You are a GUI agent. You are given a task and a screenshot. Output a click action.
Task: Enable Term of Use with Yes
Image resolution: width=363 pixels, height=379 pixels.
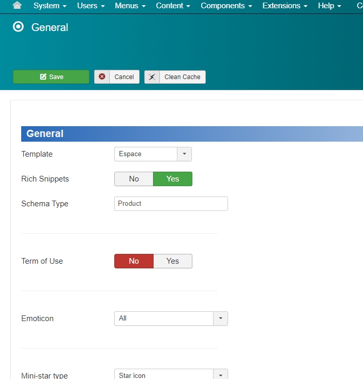[x=173, y=261]
